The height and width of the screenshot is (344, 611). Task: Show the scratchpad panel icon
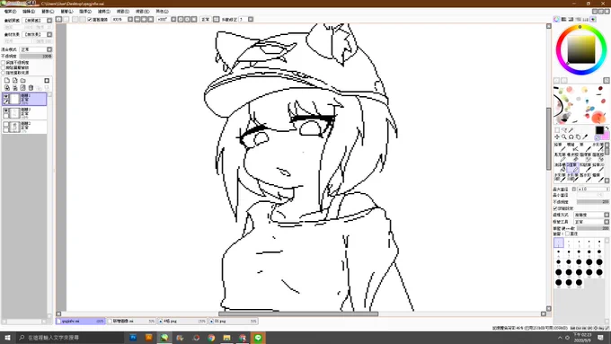click(593, 19)
